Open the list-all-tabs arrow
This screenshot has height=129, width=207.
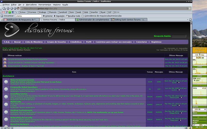[187, 20]
